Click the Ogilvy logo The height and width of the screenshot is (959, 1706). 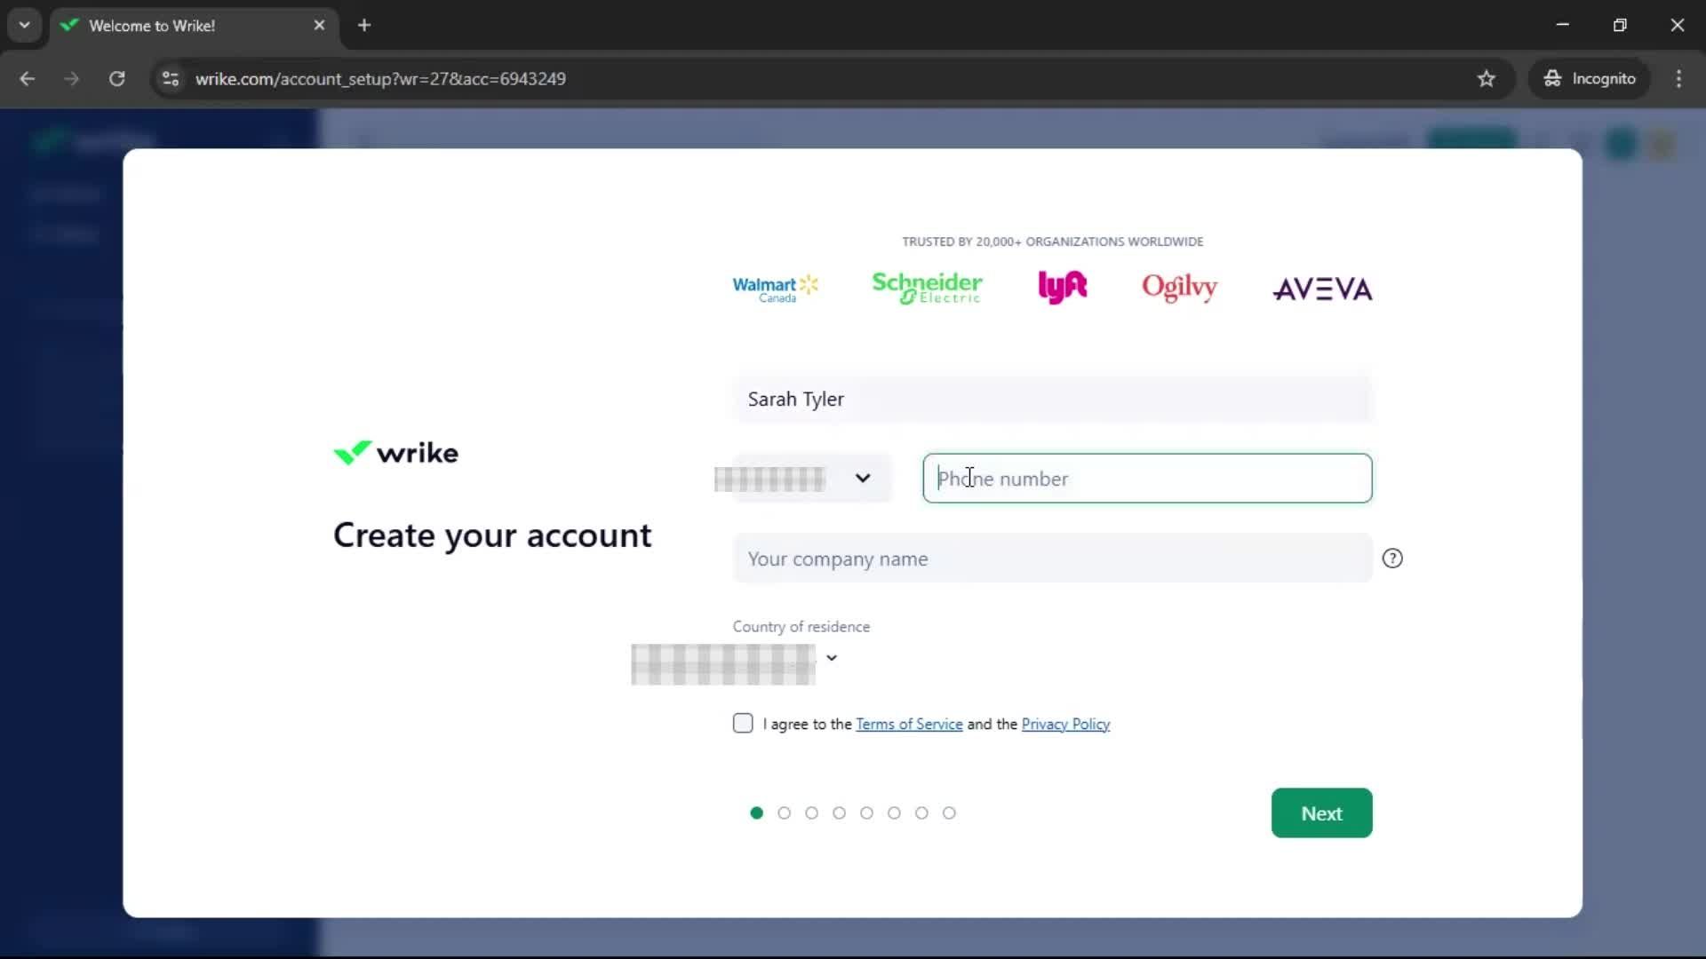[1179, 288]
